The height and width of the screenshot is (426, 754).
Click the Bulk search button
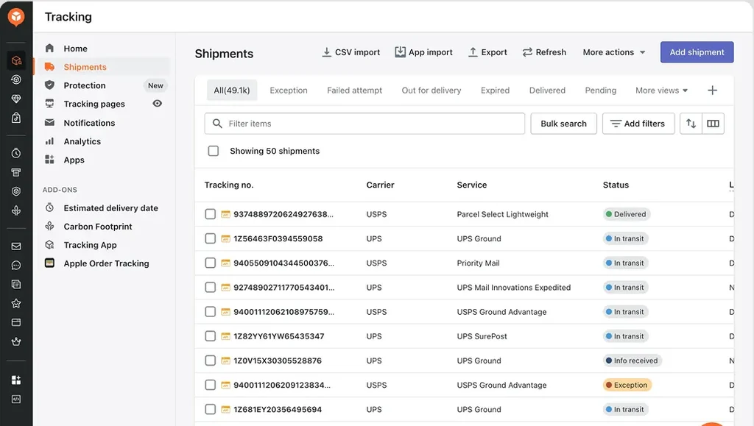point(563,124)
